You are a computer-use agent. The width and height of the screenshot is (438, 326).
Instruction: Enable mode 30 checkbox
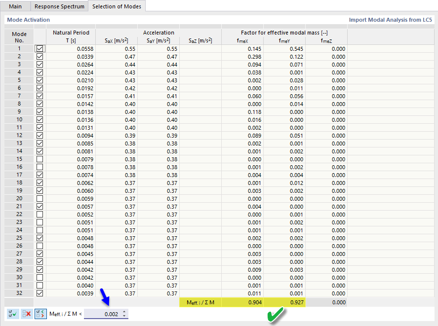click(x=40, y=278)
